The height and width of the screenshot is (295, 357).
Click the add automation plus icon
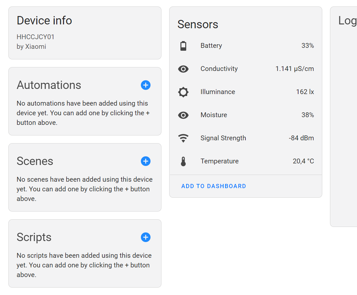click(145, 85)
